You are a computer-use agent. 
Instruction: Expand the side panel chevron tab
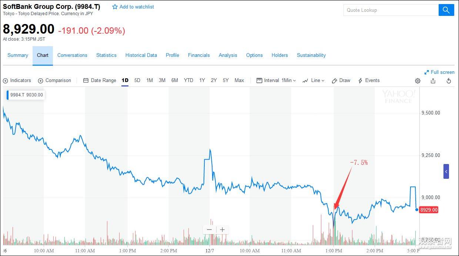pos(446,171)
